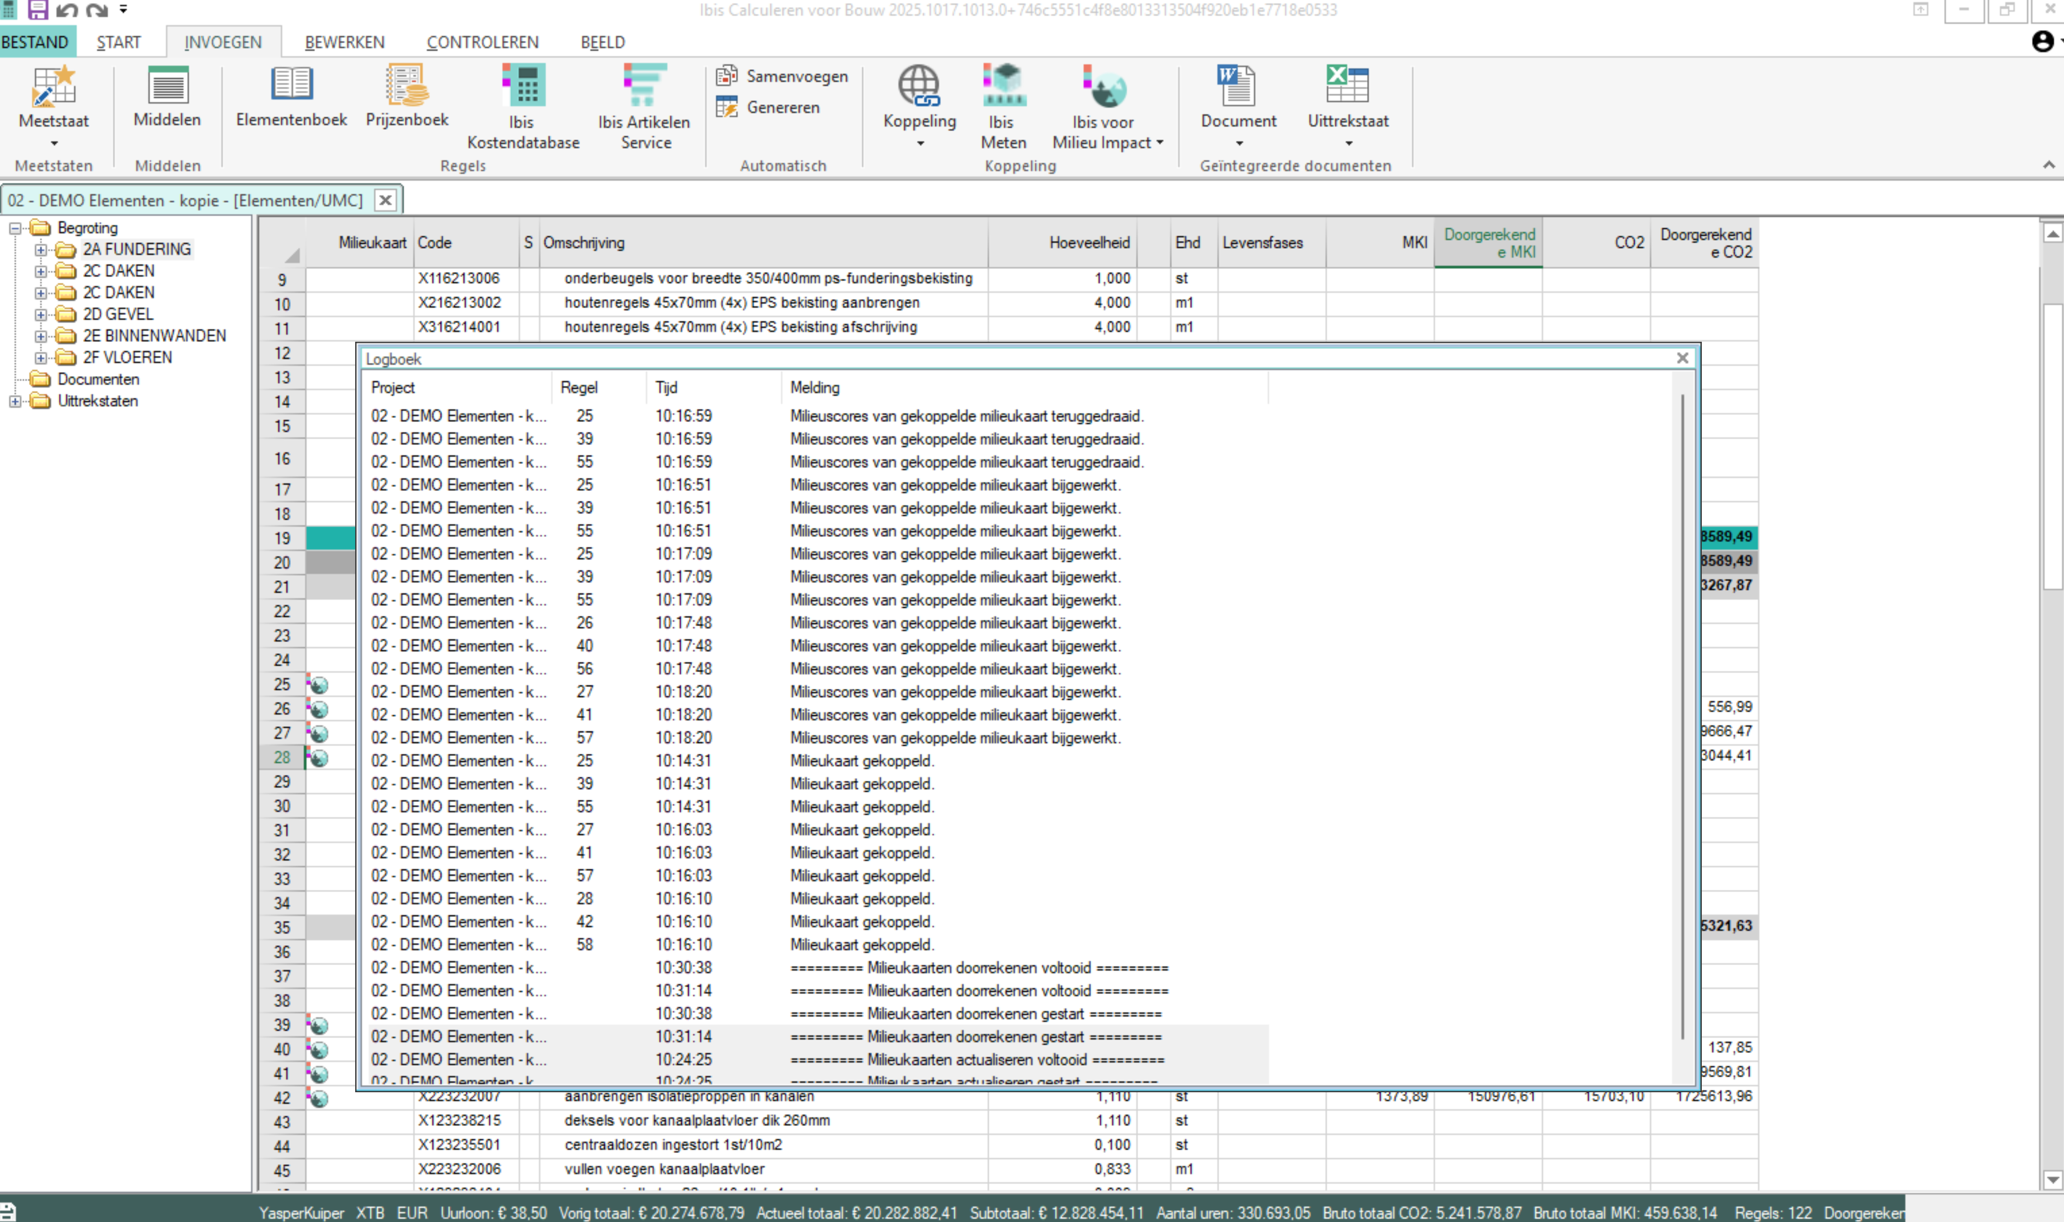
Task: Click the Undo button in quick access toolbar
Action: tap(66, 11)
